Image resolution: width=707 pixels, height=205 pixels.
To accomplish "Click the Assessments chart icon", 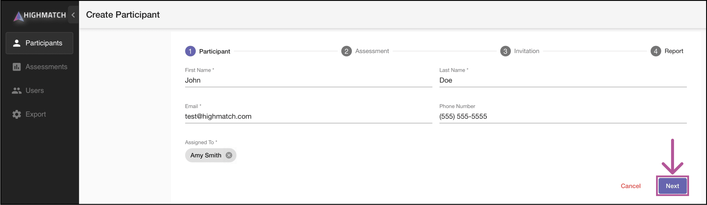I will click(x=17, y=67).
